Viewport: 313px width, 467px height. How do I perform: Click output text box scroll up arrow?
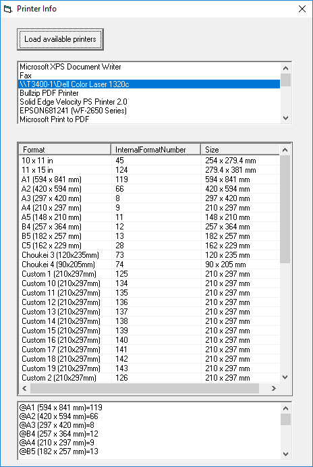(285, 408)
